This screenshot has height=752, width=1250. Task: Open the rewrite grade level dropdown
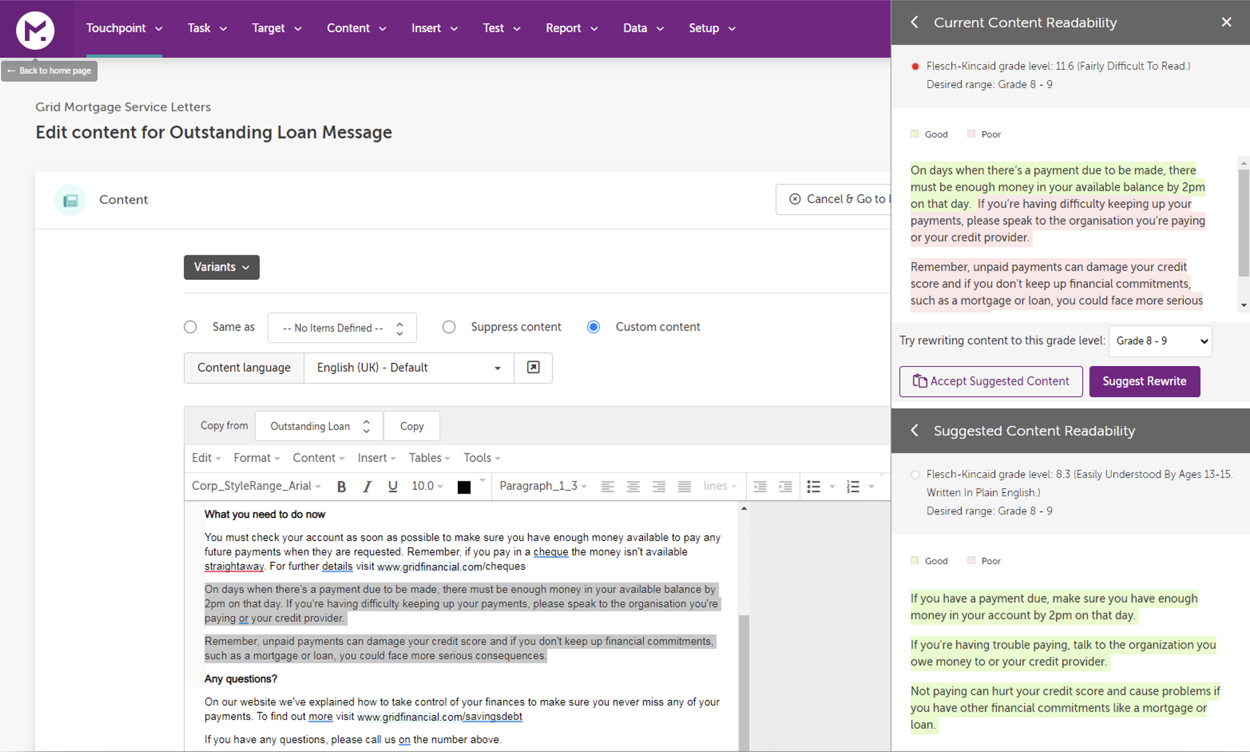1160,341
